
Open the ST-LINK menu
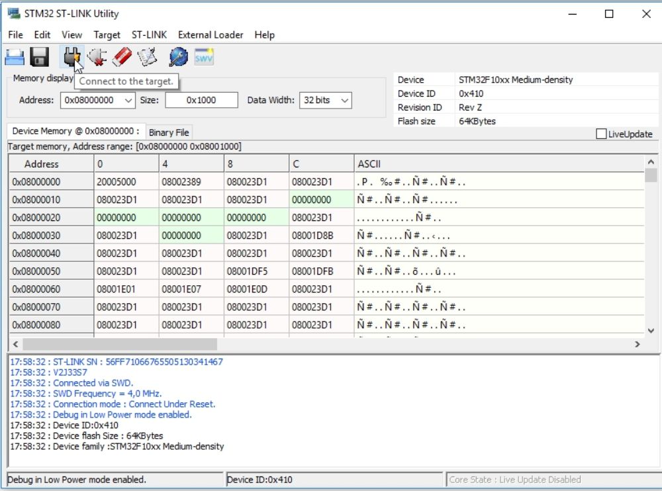tap(149, 34)
